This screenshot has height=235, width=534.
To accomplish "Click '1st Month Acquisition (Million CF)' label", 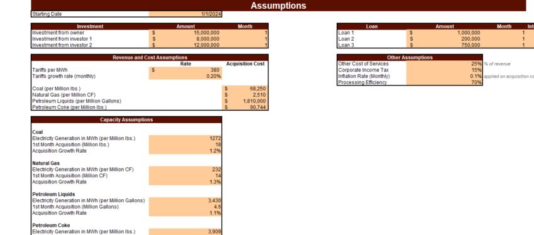I will (70, 175).
